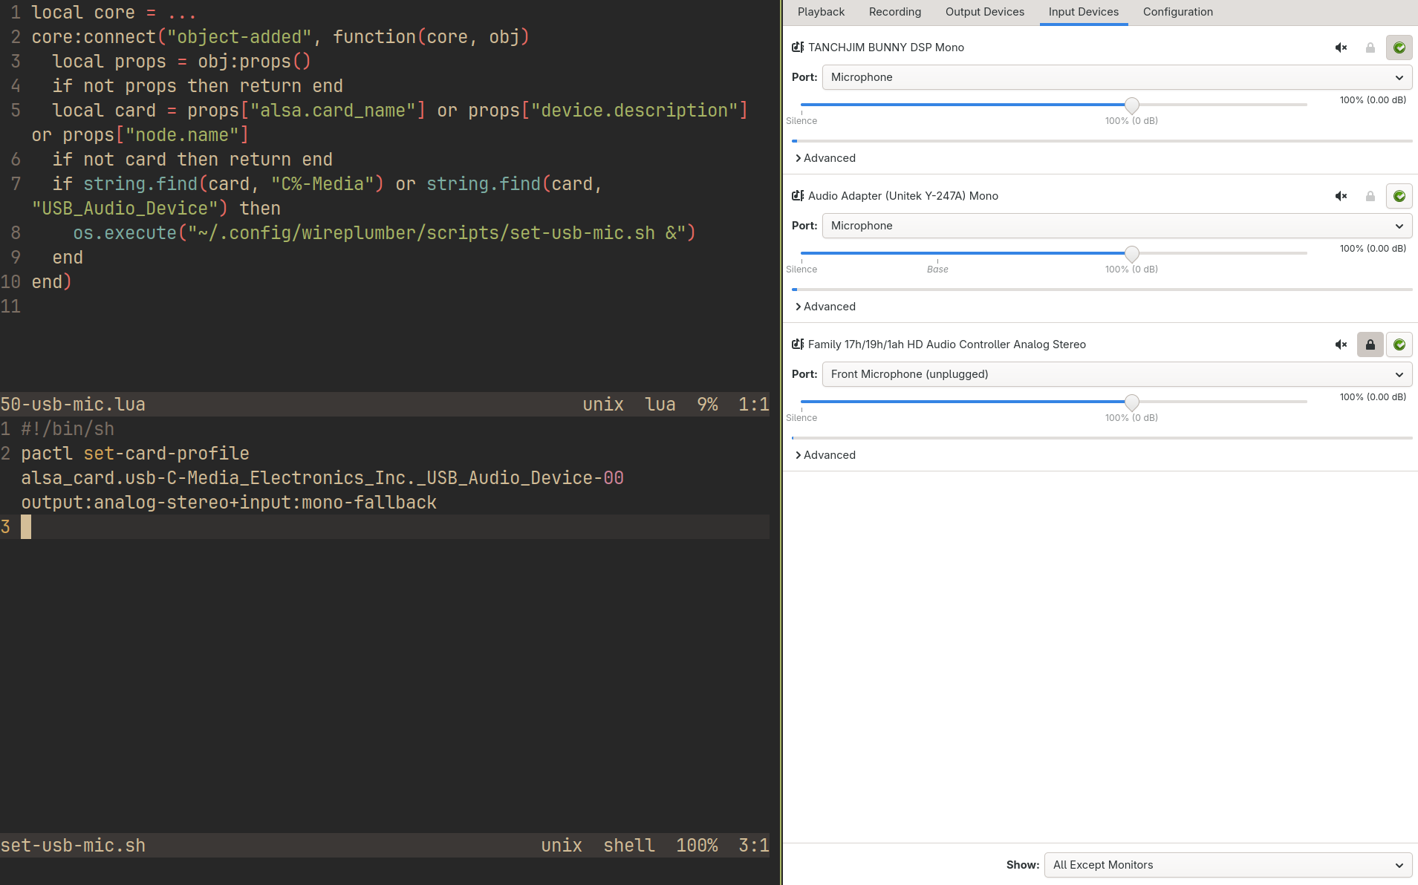Screen dimensions: 1418x885
Task: Open the Configuration tab
Action: tap(1178, 12)
